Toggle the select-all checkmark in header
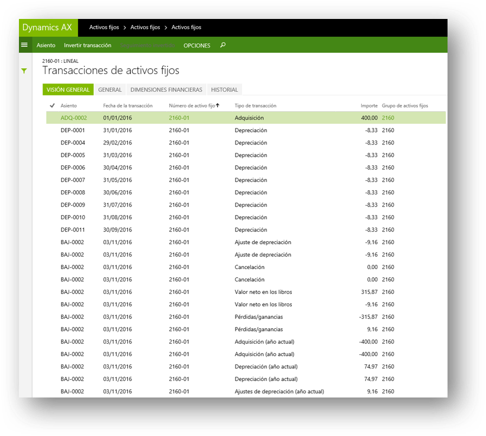The width and height of the screenshot is (486, 436). (52, 105)
